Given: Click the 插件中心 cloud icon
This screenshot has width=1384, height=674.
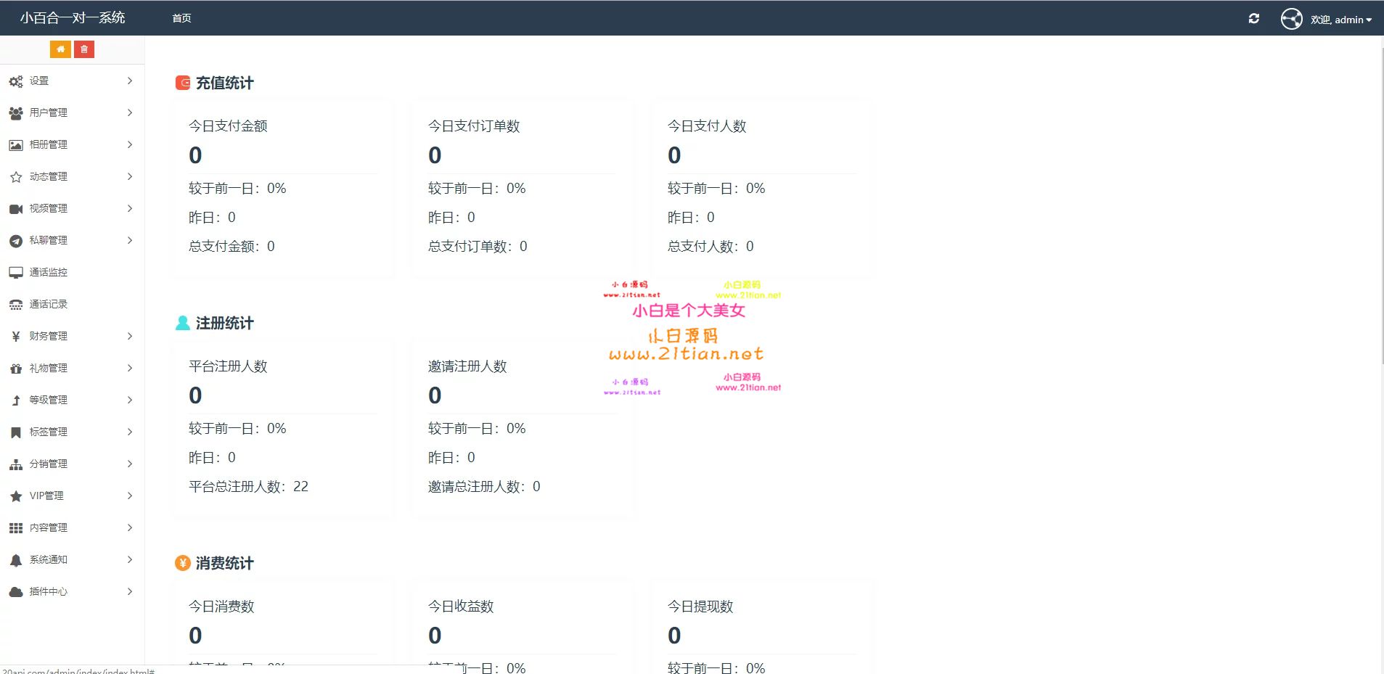Looking at the screenshot, I should 16,592.
